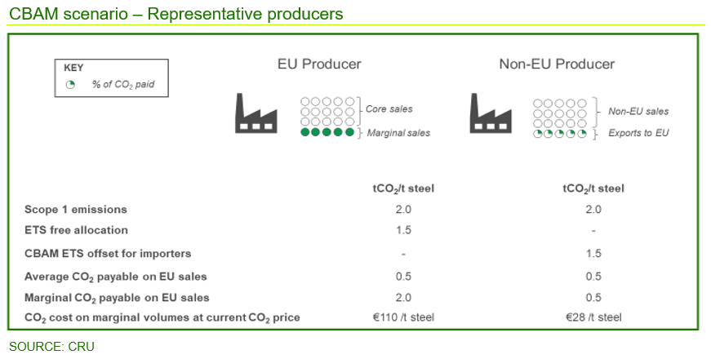Click the first Exports to EU pie circle

coord(538,133)
